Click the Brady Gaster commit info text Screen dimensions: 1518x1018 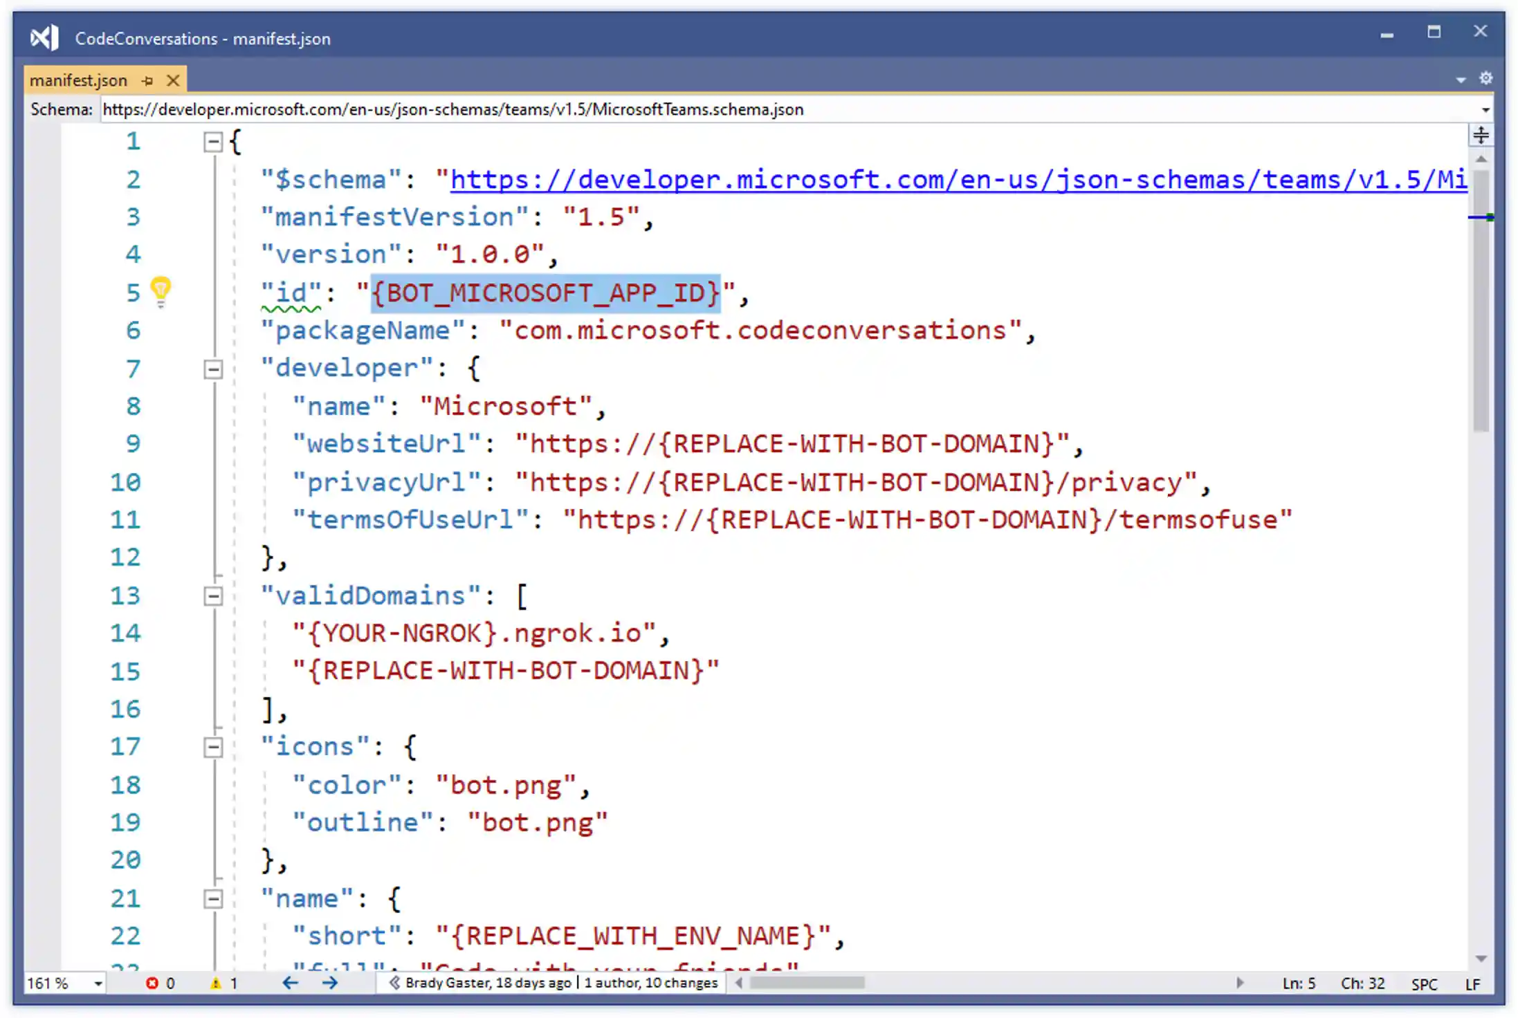[488, 983]
